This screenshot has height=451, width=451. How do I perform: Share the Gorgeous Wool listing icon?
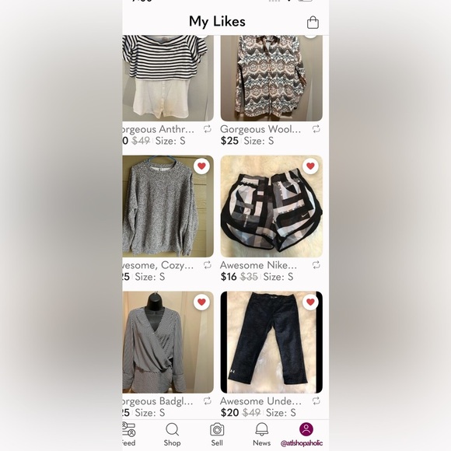[316, 129]
